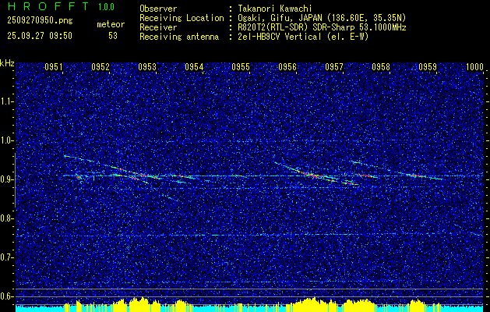Click the meteor count 53
490x312 pixels.
tap(113, 36)
